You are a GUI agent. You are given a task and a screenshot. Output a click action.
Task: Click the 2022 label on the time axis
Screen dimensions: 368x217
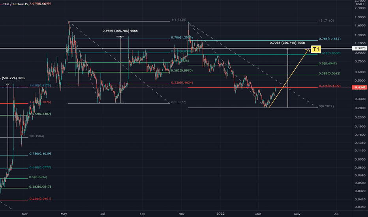click(221, 214)
